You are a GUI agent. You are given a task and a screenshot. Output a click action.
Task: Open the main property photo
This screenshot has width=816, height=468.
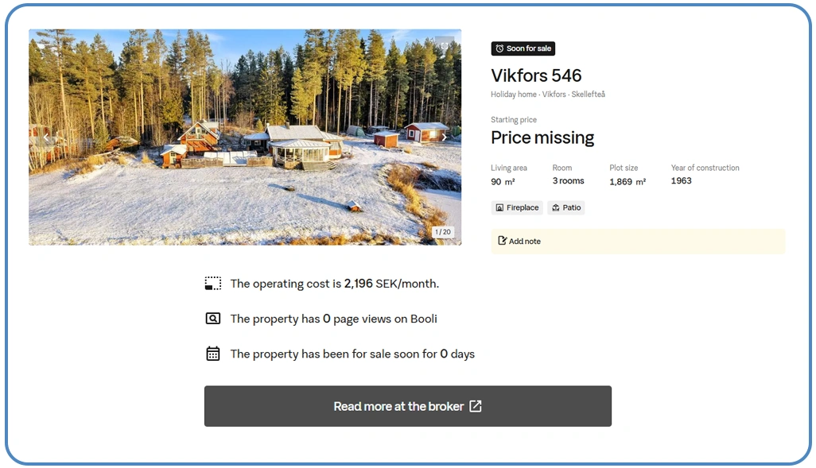(245, 137)
